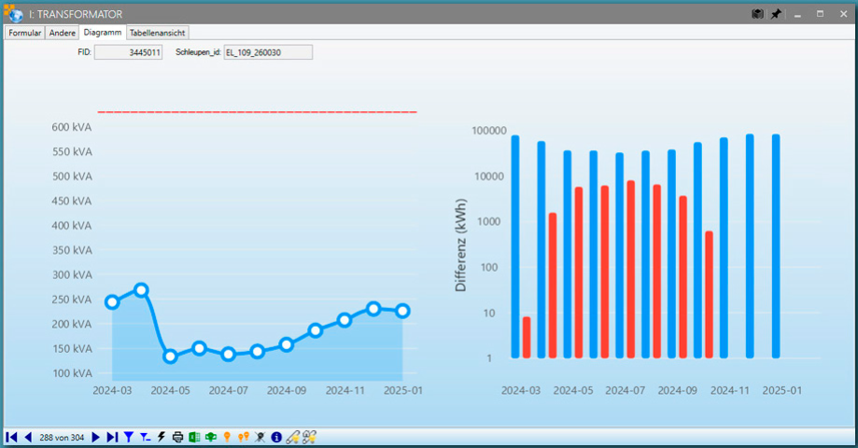Click the lightning bolt icon
858x448 pixels.
[162, 437]
